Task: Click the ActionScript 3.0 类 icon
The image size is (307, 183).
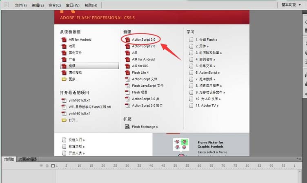Action: pos(127,99)
